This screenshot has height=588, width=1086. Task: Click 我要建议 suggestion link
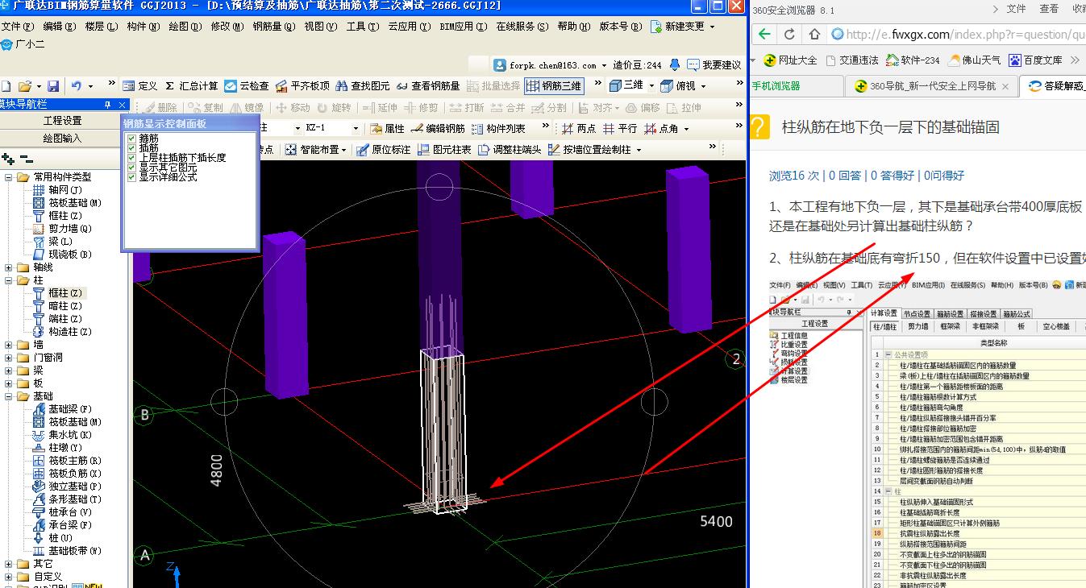pyautogui.click(x=714, y=65)
